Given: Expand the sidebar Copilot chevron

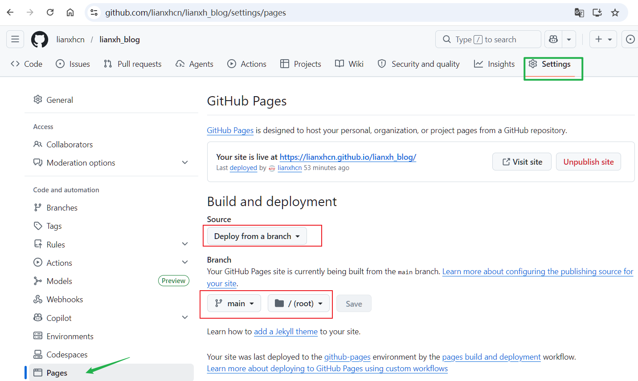Looking at the screenshot, I should (x=185, y=317).
